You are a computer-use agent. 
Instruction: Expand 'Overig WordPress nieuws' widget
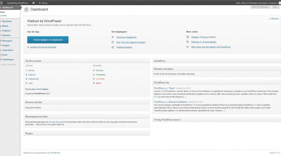pos(217,120)
